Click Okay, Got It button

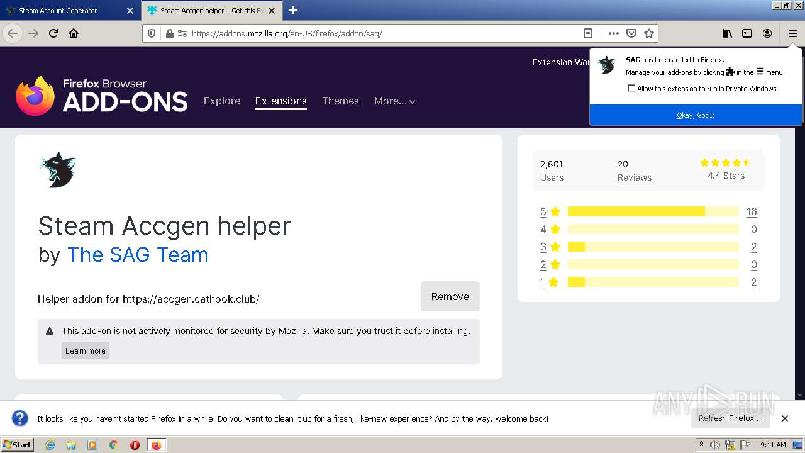coord(696,115)
